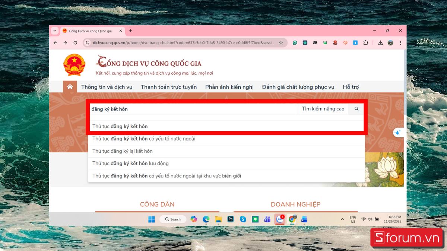Open the Chrome three-dot menu
Image resolution: width=447 pixels, height=251 pixels.
[400, 43]
